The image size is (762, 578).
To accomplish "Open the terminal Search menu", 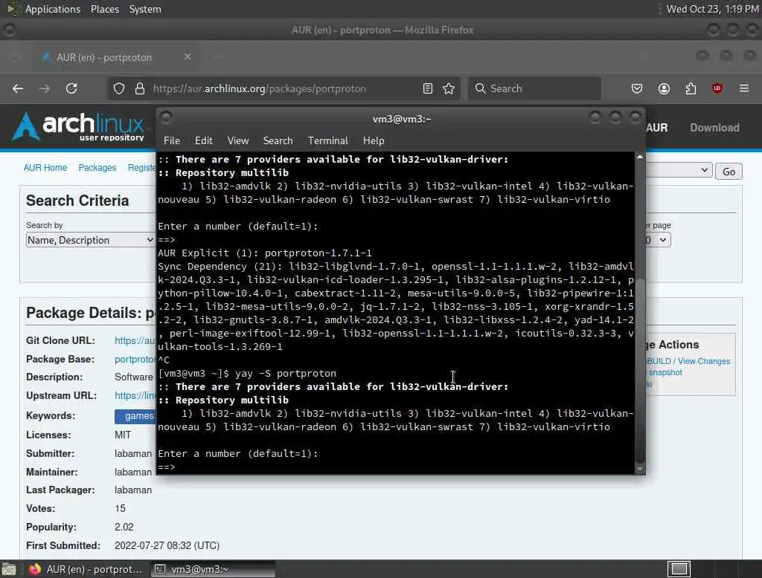I will pos(278,140).
